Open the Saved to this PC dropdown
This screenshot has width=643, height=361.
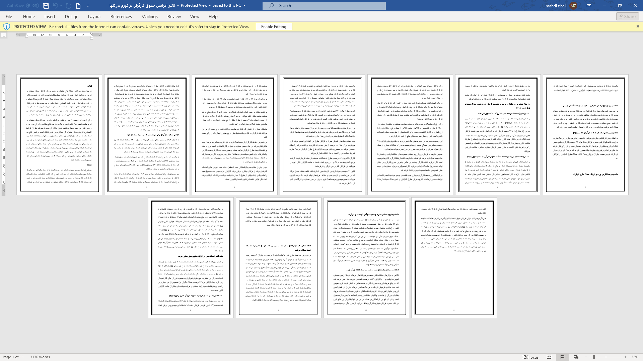pyautogui.click(x=244, y=6)
